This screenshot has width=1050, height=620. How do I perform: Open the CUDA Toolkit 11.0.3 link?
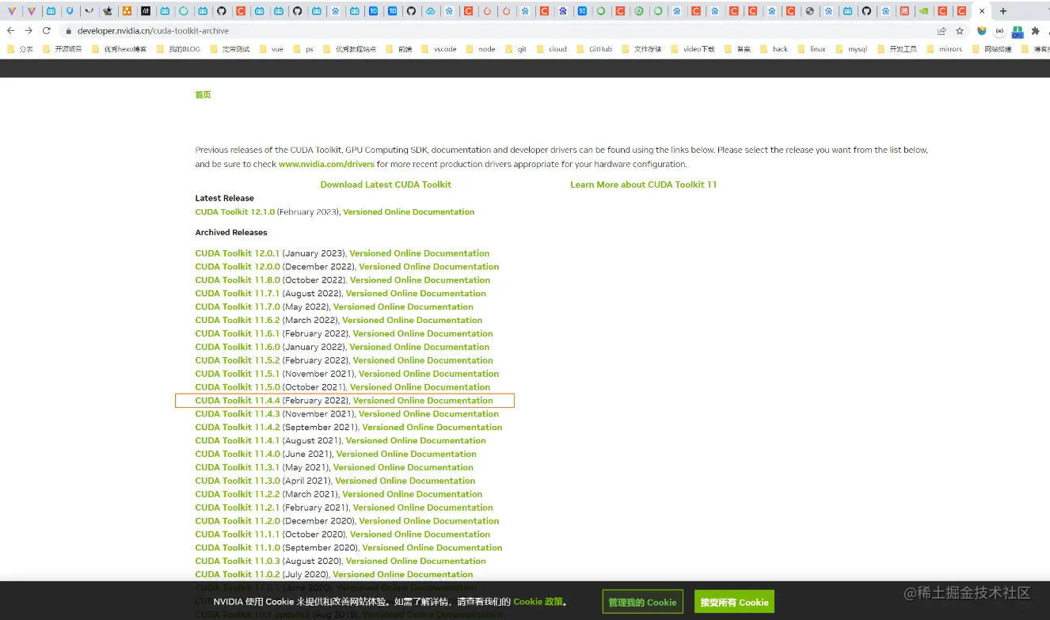(238, 561)
